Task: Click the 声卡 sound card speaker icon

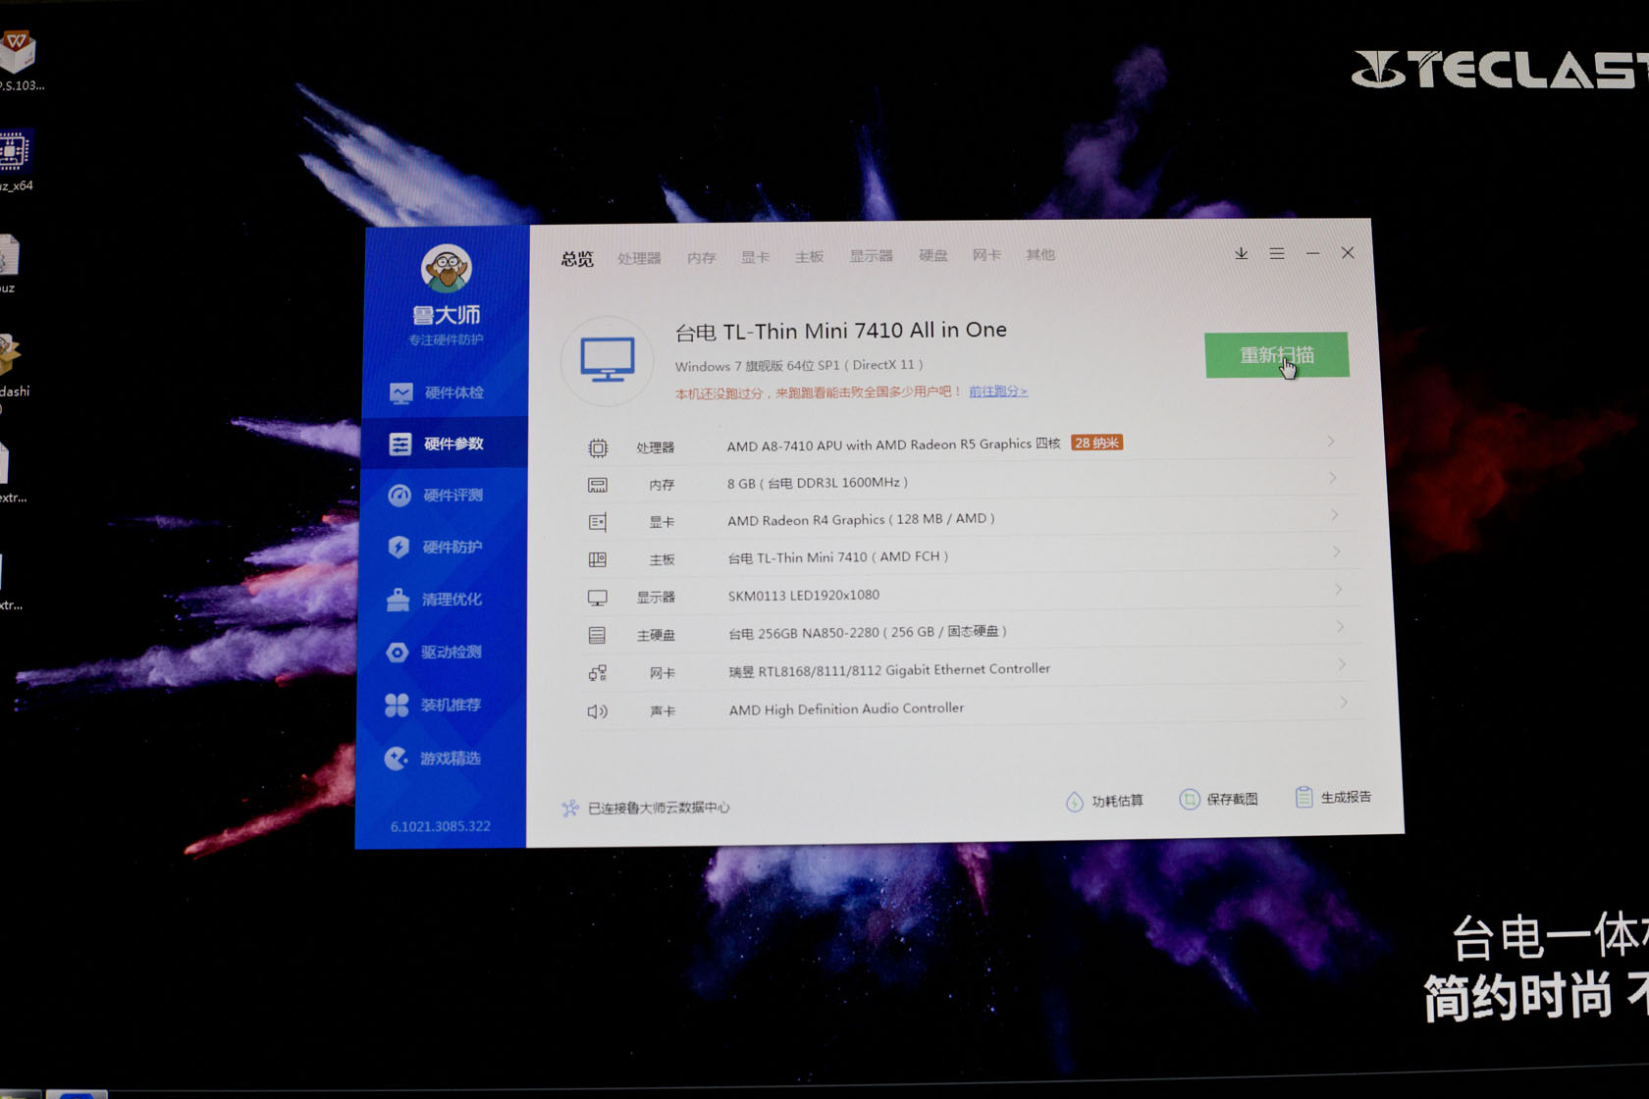Action: (x=597, y=711)
